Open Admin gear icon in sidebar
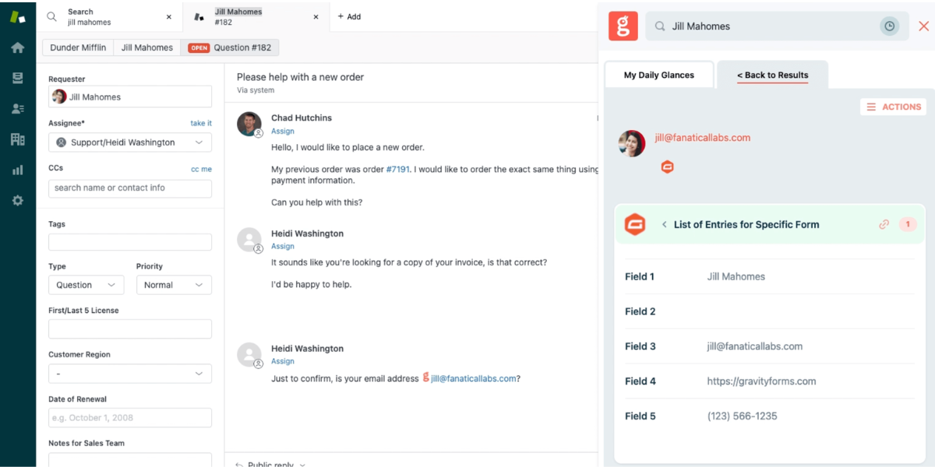Screen dimensions: 935x467 [x=17, y=200]
